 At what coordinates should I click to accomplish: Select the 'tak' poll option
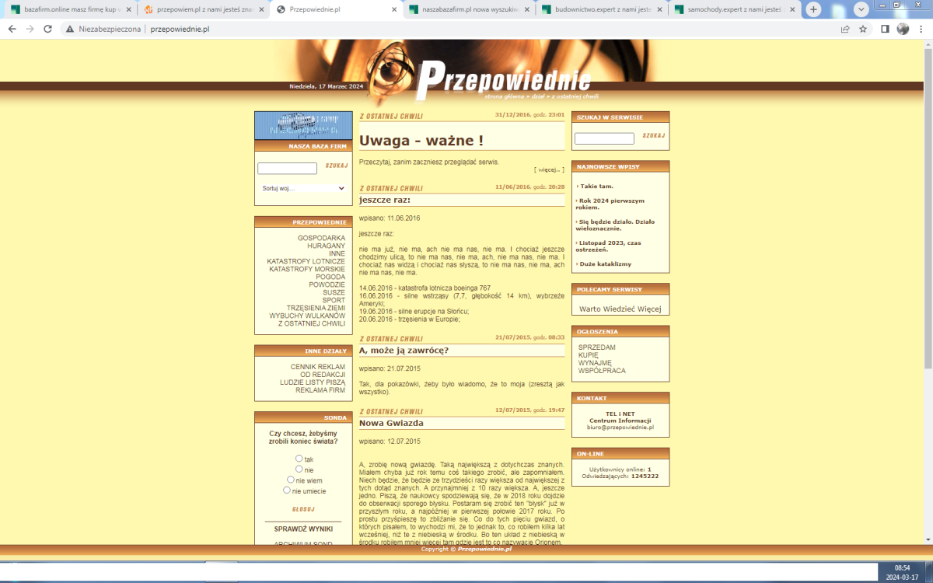(299, 459)
